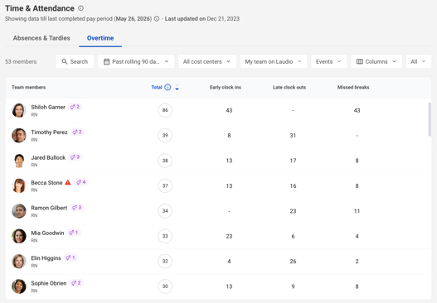Click Mia Goodwin's total circle 33
The image size is (437, 303).
[165, 236]
